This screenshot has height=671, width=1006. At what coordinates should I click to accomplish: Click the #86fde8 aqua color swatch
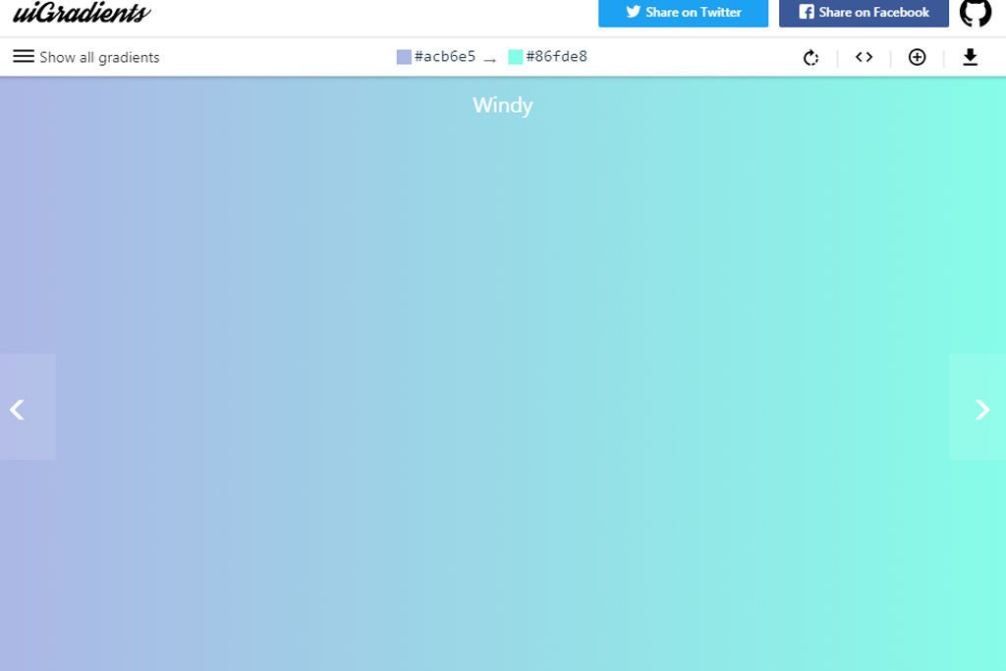(x=515, y=56)
